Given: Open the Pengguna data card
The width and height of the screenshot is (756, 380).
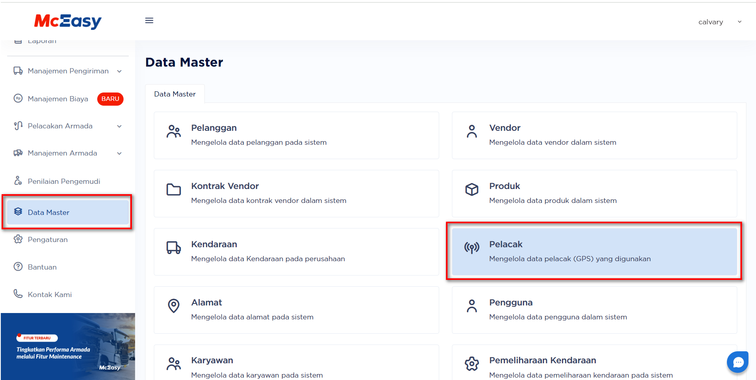Looking at the screenshot, I should coord(594,310).
